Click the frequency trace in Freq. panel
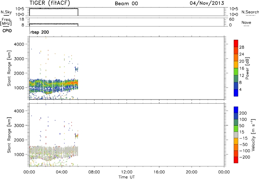 coord(54,24)
